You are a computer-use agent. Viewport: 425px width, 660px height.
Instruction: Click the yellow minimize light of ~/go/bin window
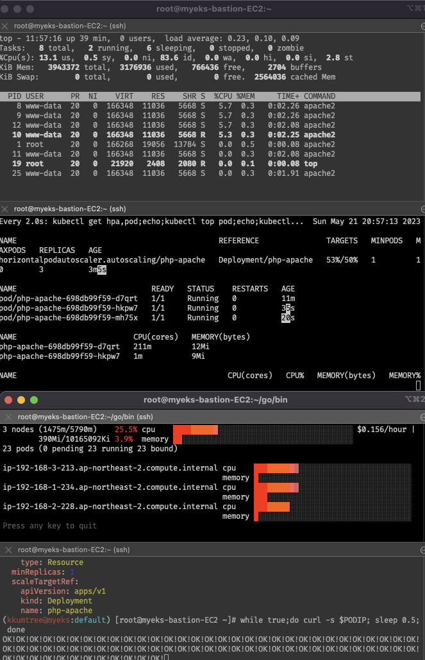point(21,400)
